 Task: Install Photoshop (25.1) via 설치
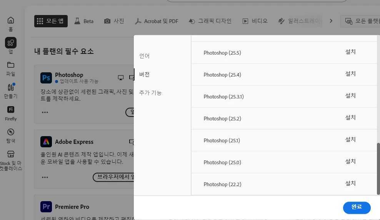coord(350,140)
